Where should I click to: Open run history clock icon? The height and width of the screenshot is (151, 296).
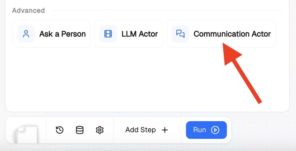(60, 130)
